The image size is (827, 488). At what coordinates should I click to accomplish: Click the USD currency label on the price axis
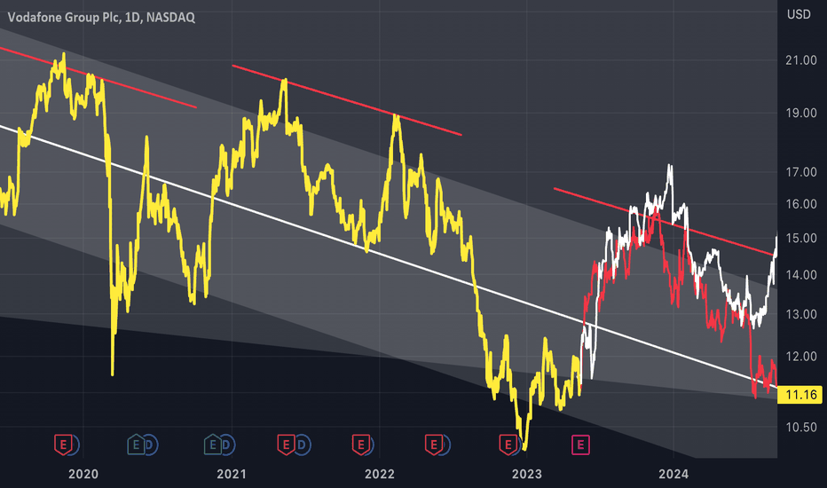(x=799, y=14)
